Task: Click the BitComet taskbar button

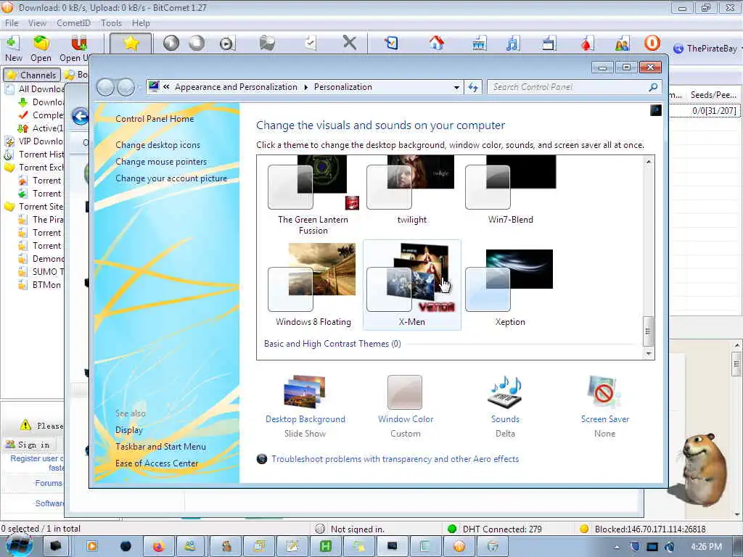Action: point(459,547)
